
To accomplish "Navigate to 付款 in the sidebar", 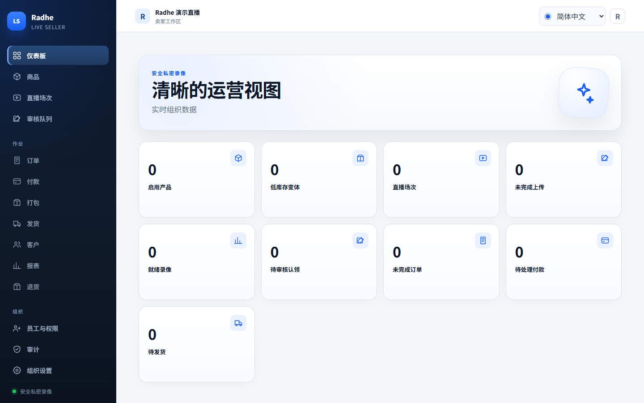I will 58,181.
